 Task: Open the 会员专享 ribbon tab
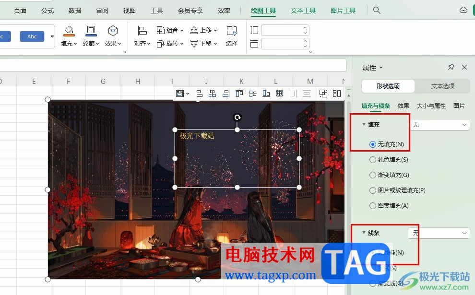190,11
